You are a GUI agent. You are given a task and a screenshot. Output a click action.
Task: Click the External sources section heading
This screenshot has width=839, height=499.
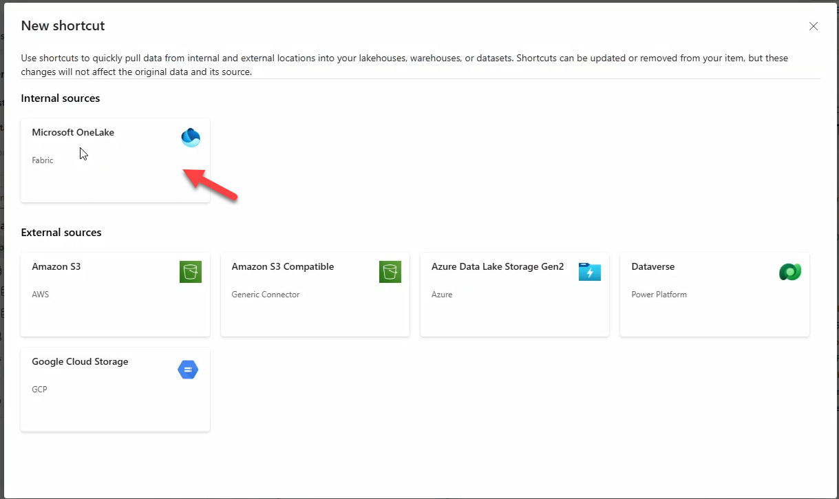(x=61, y=233)
